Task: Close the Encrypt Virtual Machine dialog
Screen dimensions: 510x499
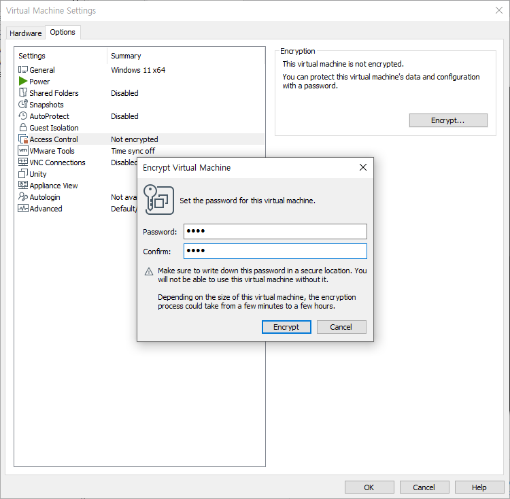Action: tap(363, 167)
